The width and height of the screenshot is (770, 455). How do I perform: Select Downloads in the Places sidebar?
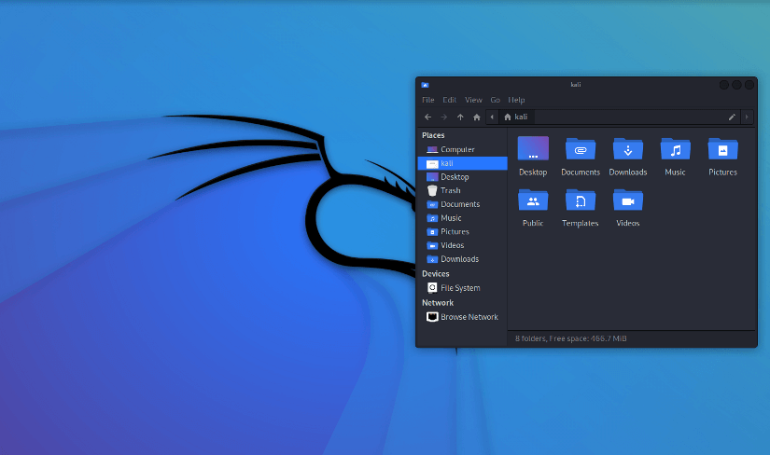(462, 259)
